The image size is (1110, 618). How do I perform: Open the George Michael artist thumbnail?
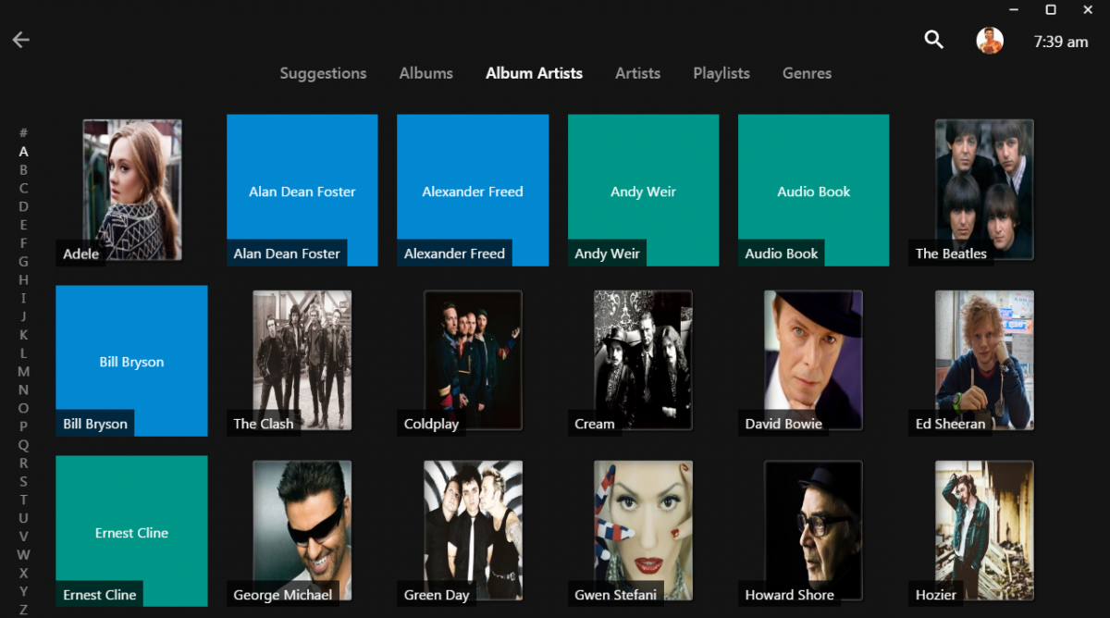tap(302, 531)
